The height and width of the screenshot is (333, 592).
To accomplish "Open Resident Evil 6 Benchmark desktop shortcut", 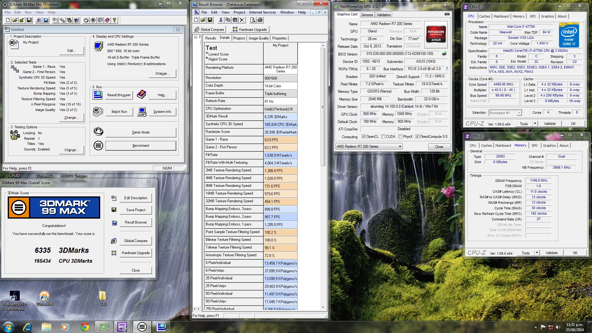I will coord(14,301).
